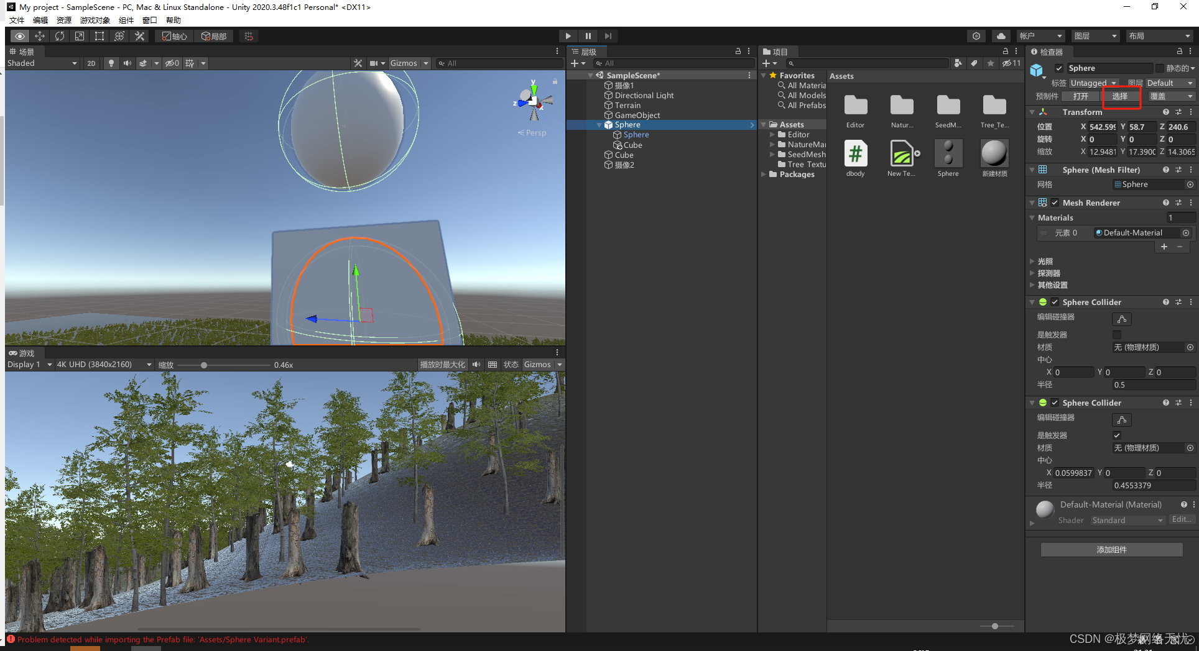Viewport: 1199px width, 651px height.
Task: Open Mesh Filter preset settings icon
Action: (1178, 170)
